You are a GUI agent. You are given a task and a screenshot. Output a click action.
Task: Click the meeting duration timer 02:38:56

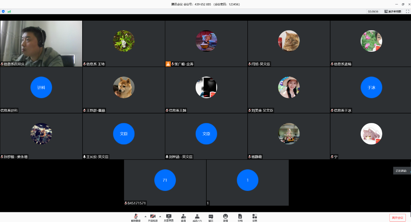tap(373, 11)
